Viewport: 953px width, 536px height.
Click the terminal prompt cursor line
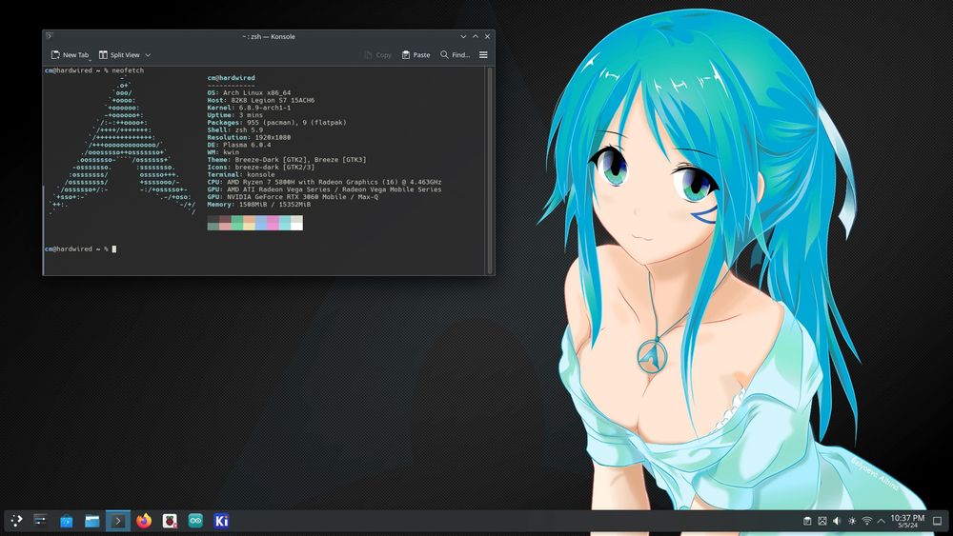(80, 248)
